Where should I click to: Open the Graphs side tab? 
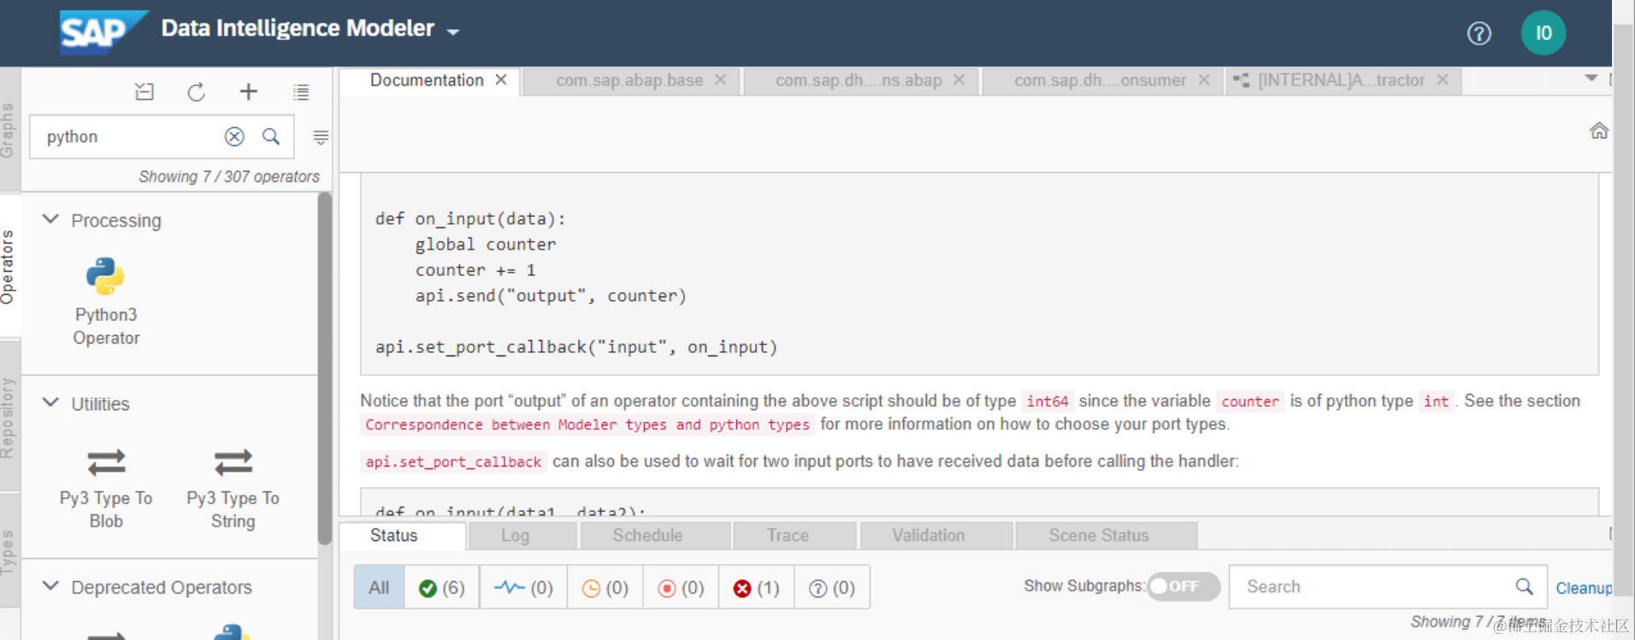[9, 130]
